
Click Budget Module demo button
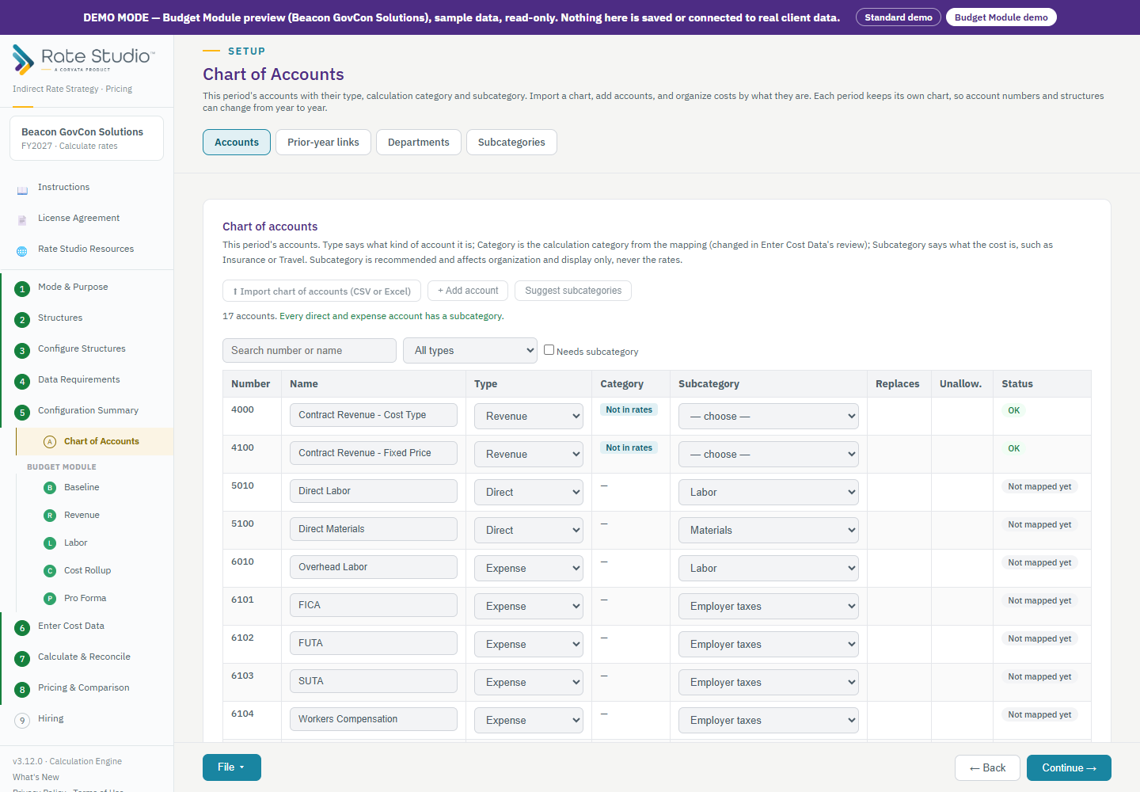1001,17
